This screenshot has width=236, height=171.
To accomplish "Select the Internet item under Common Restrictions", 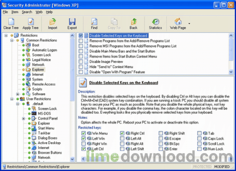I will 38,74.
